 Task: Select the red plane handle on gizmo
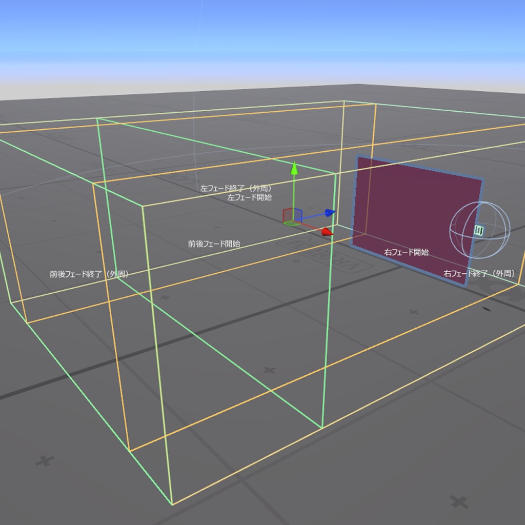click(288, 215)
